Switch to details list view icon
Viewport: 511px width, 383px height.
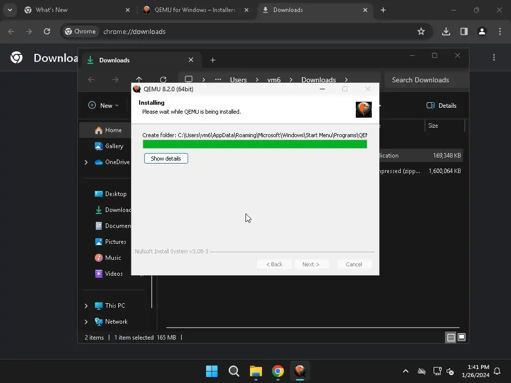pyautogui.click(x=451, y=338)
